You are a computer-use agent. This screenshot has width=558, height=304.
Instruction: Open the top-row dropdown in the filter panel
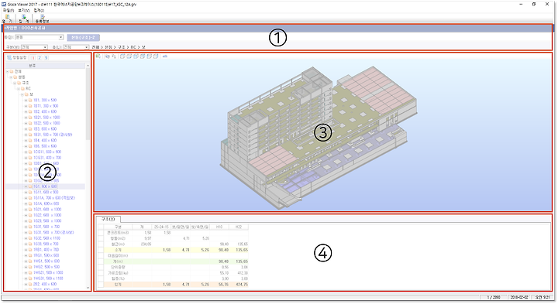point(39,37)
